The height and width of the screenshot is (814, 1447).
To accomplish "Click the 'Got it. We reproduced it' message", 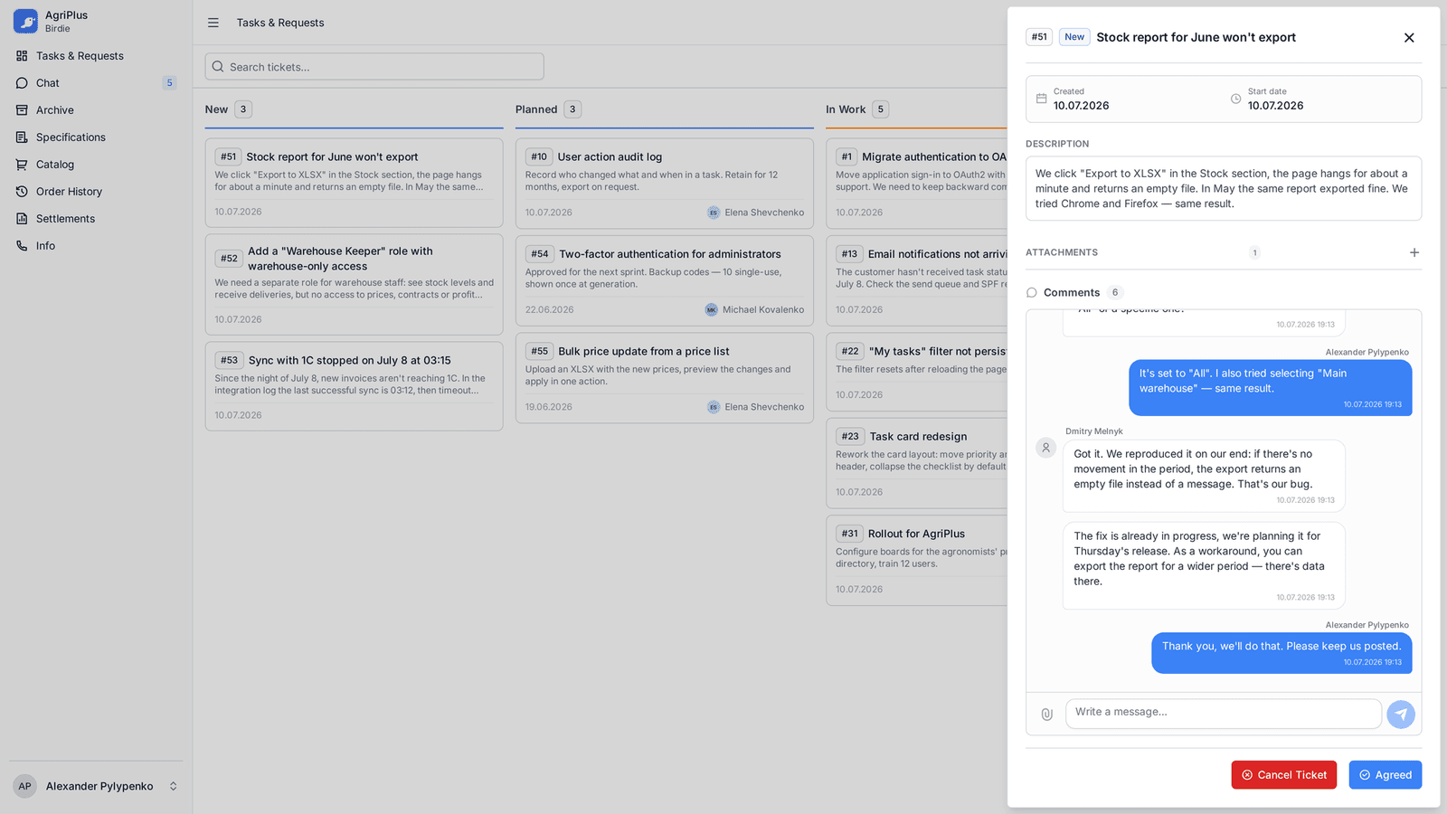I will tap(1204, 476).
